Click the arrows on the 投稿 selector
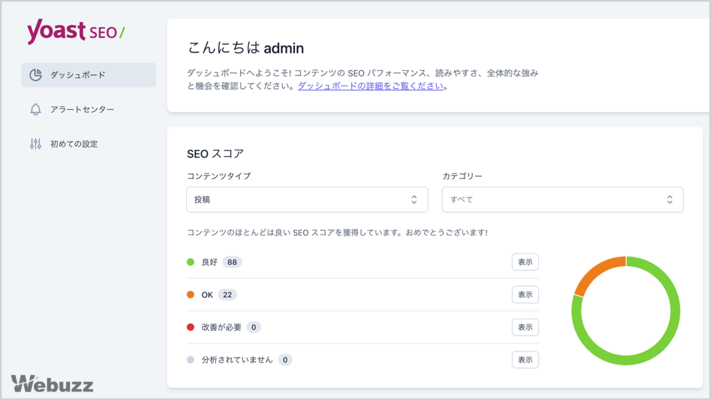Screen dimensions: 711x400 [x=414, y=199]
